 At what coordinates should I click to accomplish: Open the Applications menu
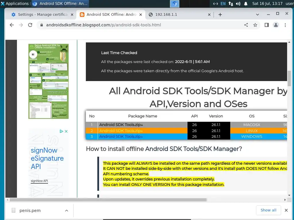pos(16,3)
